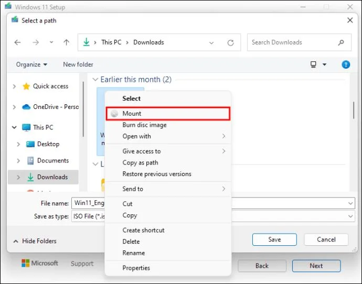
Task: Choose Delete in the context menu
Action: 168,242
